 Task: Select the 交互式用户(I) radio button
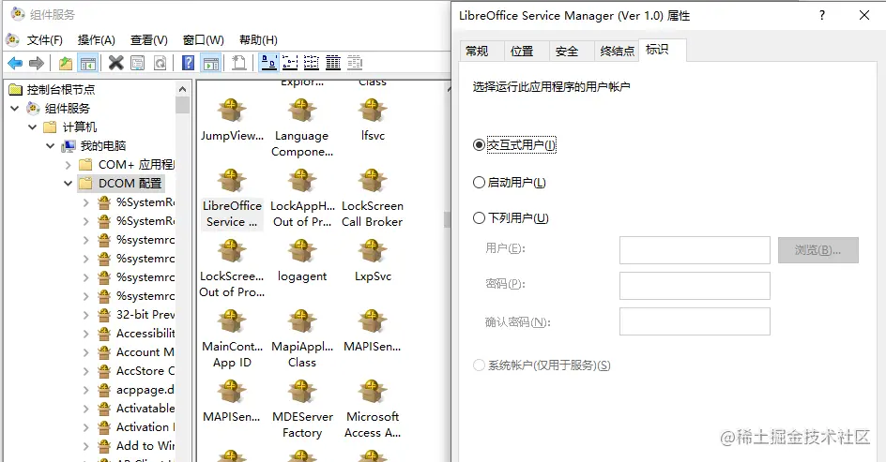479,145
